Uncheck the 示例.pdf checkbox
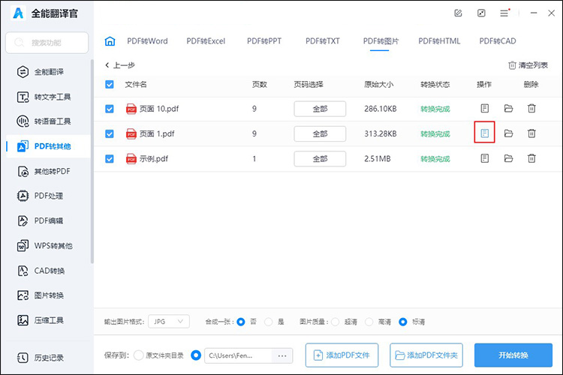The height and width of the screenshot is (375, 563). tap(110, 158)
